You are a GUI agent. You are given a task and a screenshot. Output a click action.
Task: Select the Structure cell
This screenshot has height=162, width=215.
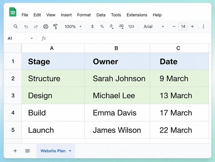coord(53,78)
